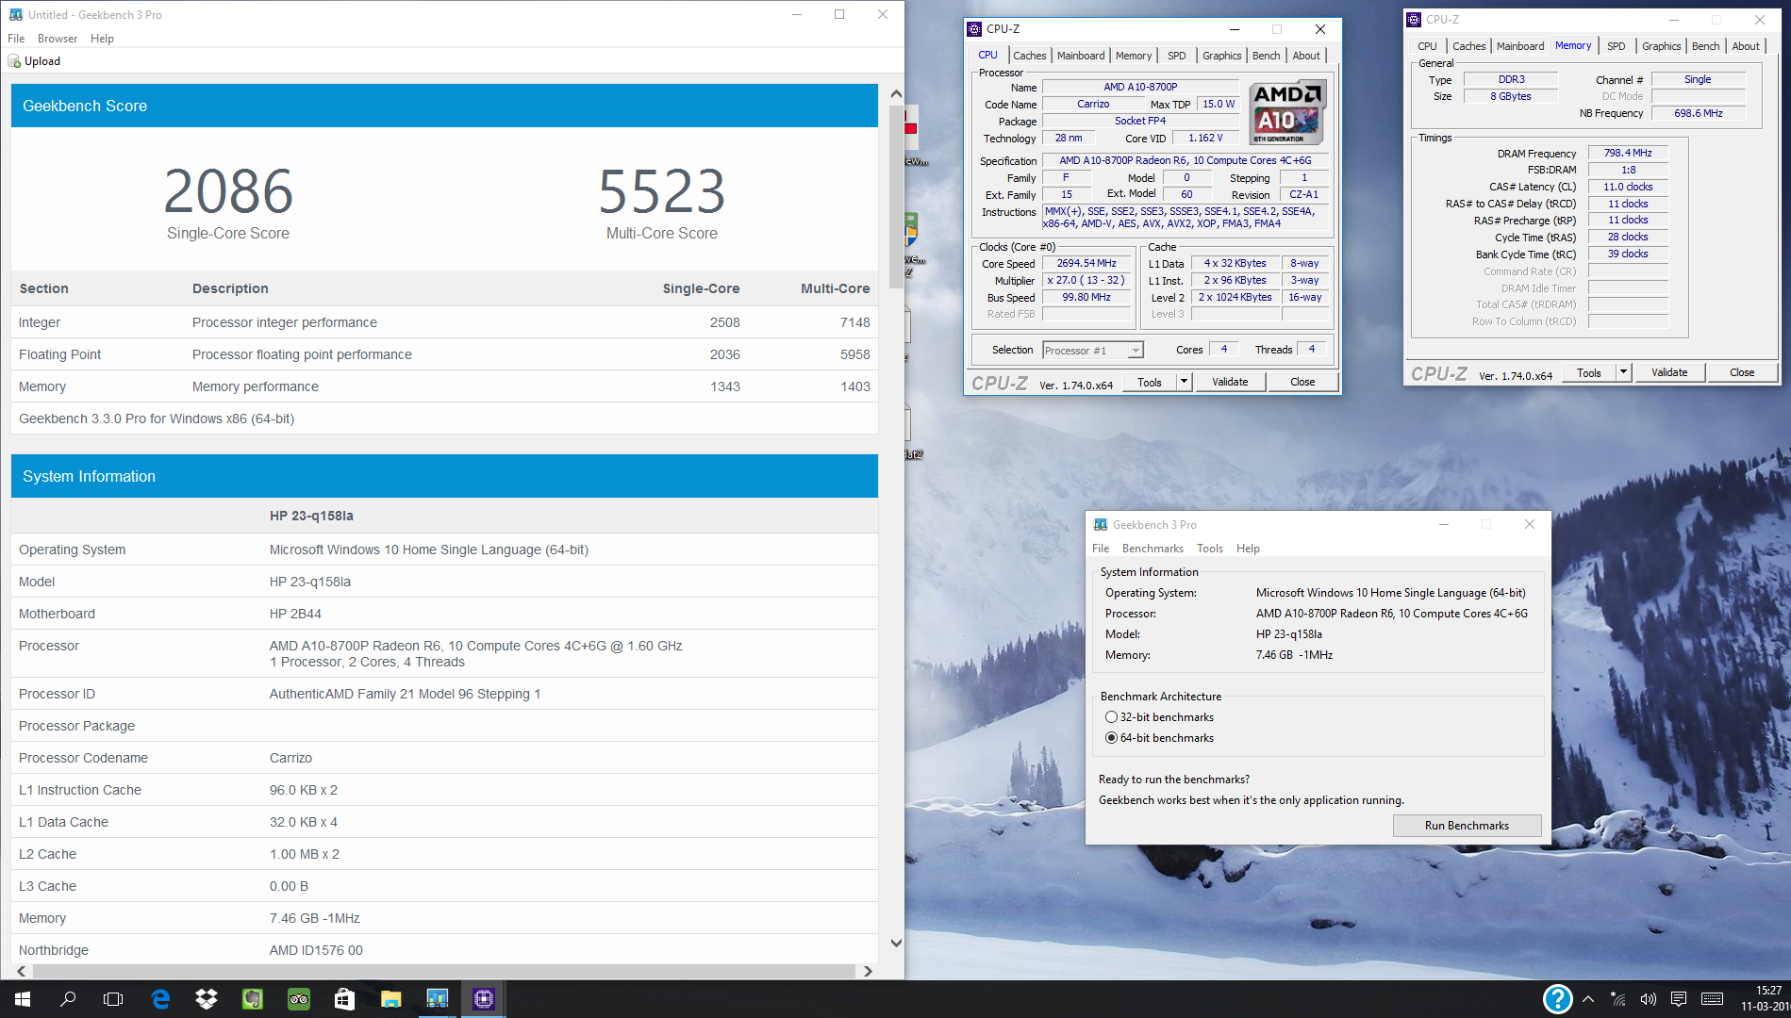The height and width of the screenshot is (1018, 1791).
Task: Click the Geekbench 3 Pro title bar icon of the results window
Action: pyautogui.click(x=16, y=15)
